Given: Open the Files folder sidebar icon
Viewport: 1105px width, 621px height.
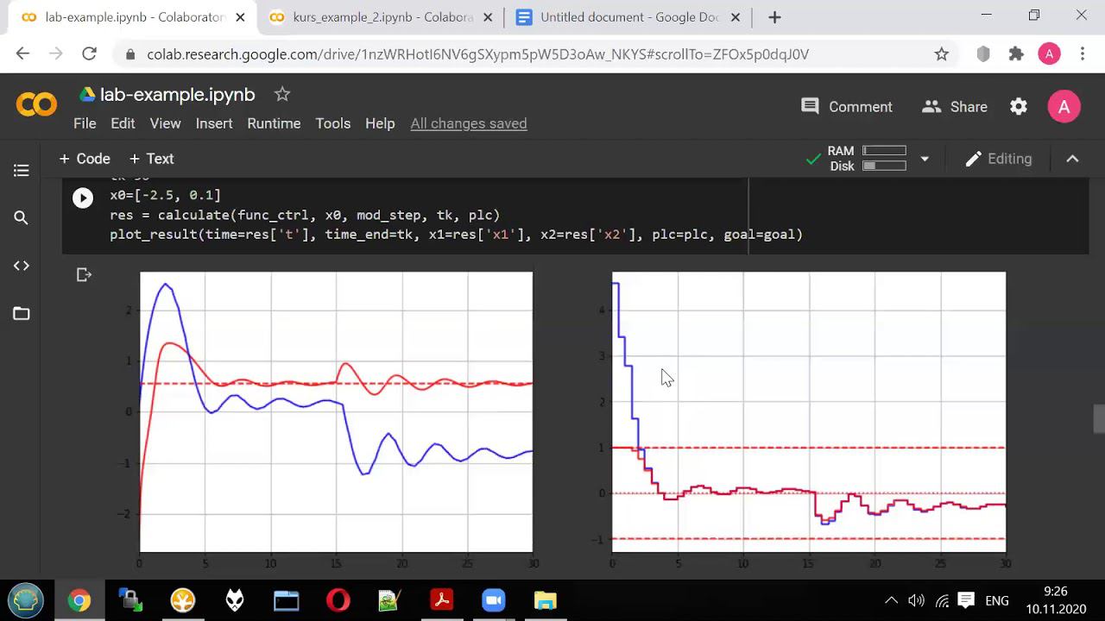Looking at the screenshot, I should pyautogui.click(x=22, y=313).
